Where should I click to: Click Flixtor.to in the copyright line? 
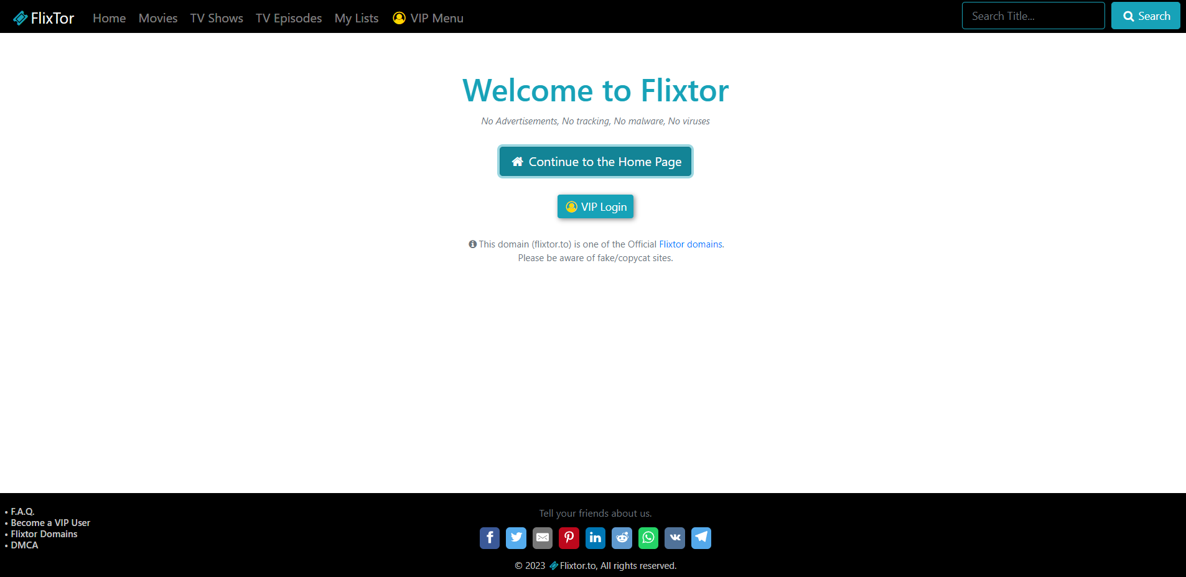pos(572,566)
